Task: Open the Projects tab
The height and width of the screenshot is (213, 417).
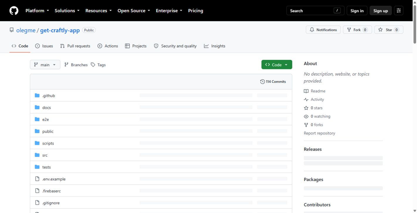Action: (x=135, y=46)
